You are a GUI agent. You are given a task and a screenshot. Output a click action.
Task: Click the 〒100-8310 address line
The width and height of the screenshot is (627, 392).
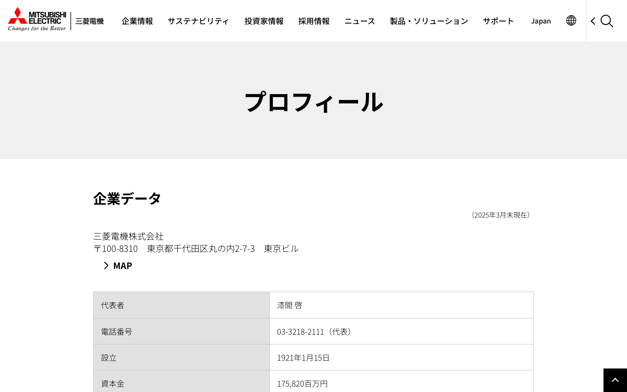196,248
